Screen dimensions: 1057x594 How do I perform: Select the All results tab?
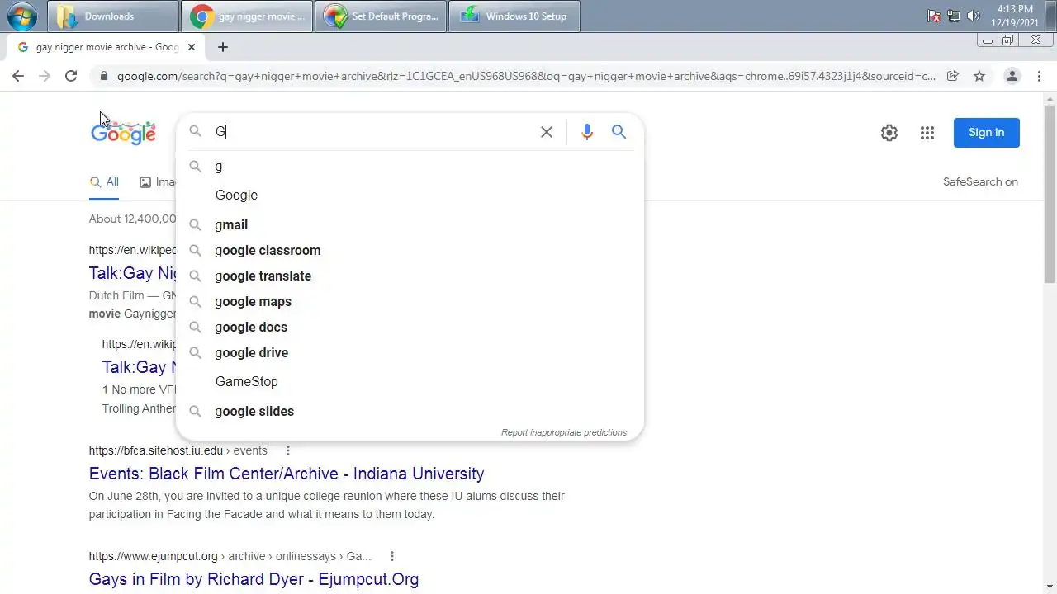(104, 182)
